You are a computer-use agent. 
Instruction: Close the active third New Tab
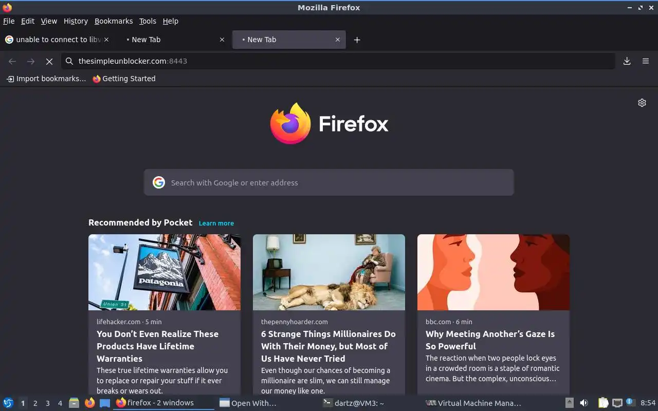[x=338, y=40]
